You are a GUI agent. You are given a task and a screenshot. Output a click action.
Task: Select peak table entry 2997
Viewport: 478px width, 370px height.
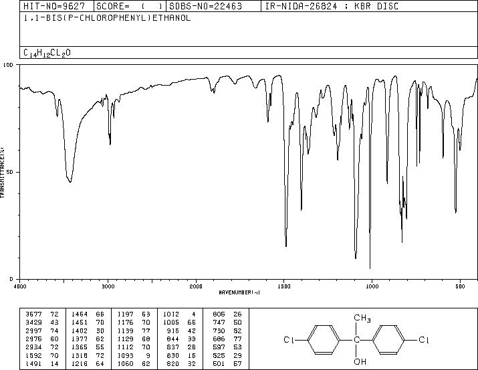click(33, 331)
